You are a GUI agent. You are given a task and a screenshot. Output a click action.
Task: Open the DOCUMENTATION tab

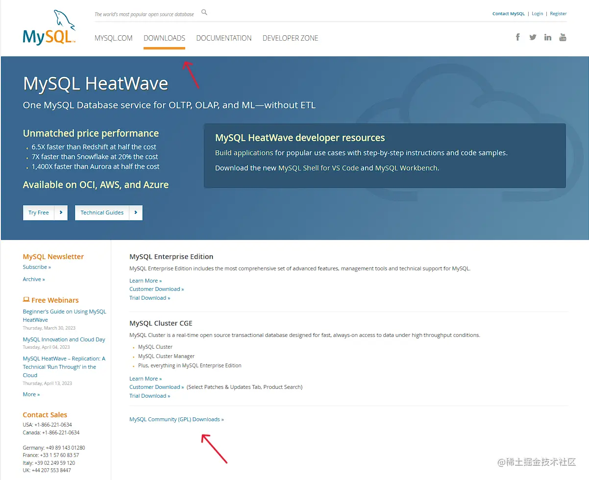coord(224,38)
